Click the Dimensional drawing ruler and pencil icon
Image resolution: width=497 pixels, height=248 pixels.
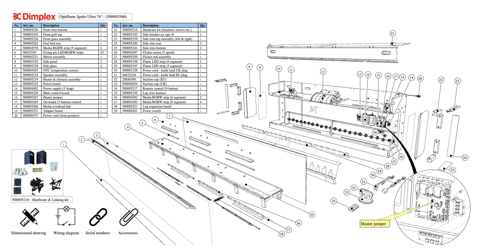click(29, 217)
